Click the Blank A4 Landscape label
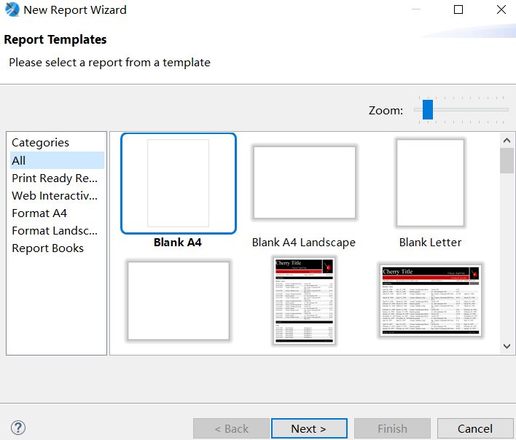Image resolution: width=516 pixels, height=440 pixels. [x=304, y=243]
